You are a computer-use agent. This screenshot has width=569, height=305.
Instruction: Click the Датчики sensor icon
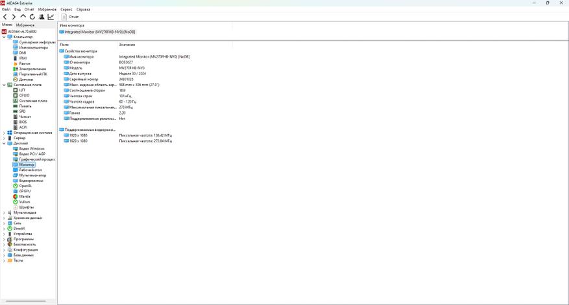click(x=15, y=80)
